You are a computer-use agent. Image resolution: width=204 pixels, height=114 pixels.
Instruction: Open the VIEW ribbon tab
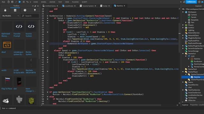point(67,2)
